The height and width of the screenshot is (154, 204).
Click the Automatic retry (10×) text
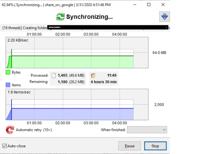(x=34, y=130)
